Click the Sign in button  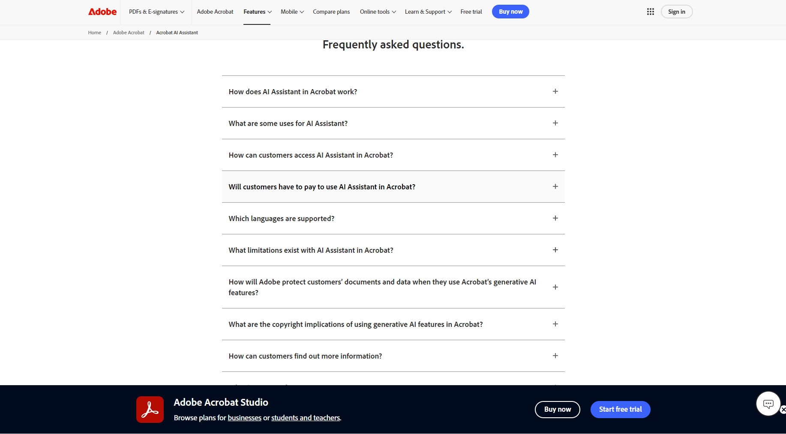[676, 12]
